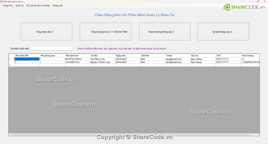The width and height of the screenshot is (268, 144).
Task: Click the Hệ số lương column header
Action: tap(250, 56)
